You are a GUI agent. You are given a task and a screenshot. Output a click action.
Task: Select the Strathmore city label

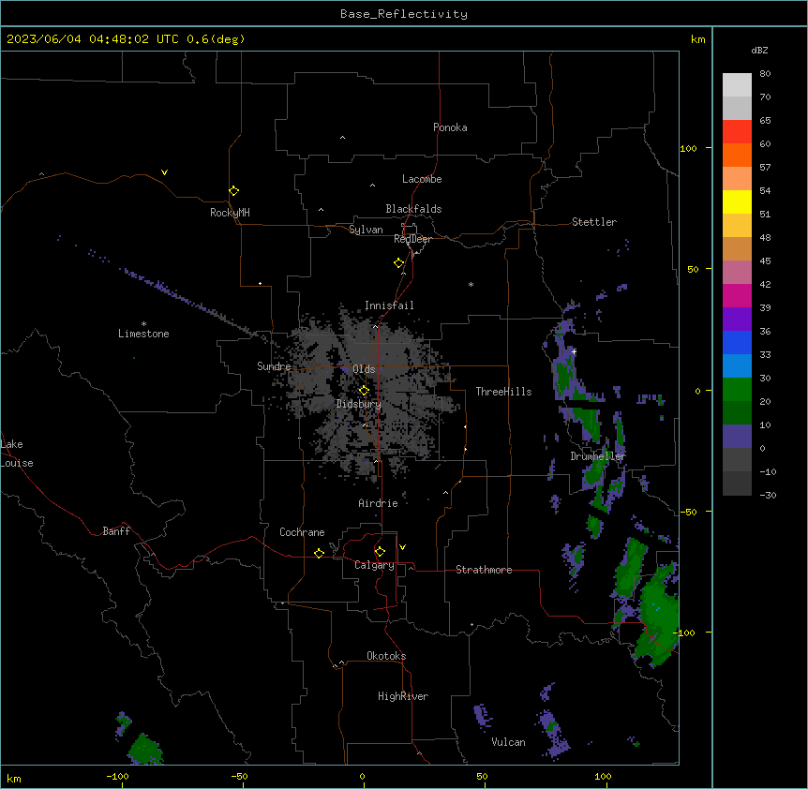[484, 570]
